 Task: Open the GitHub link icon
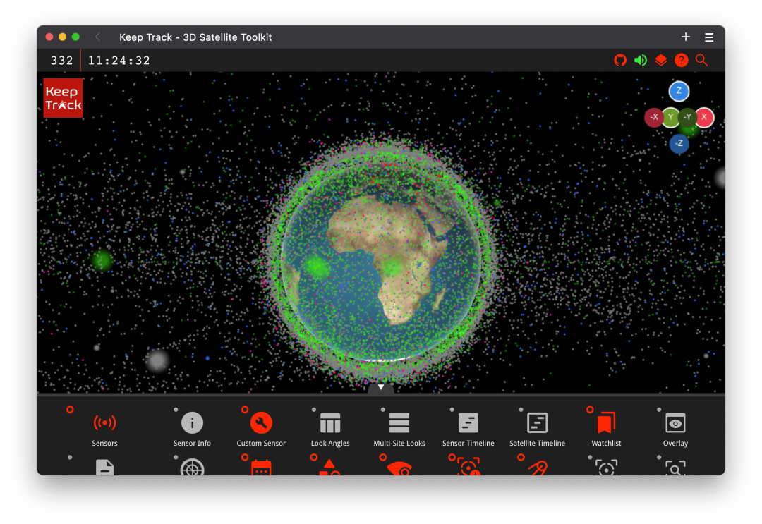coord(620,60)
